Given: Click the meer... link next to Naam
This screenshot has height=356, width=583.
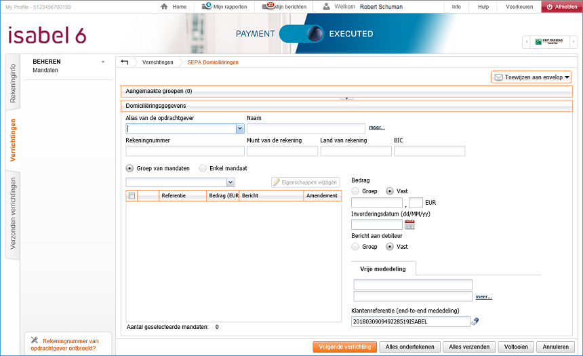Looking at the screenshot, I should click(x=377, y=127).
